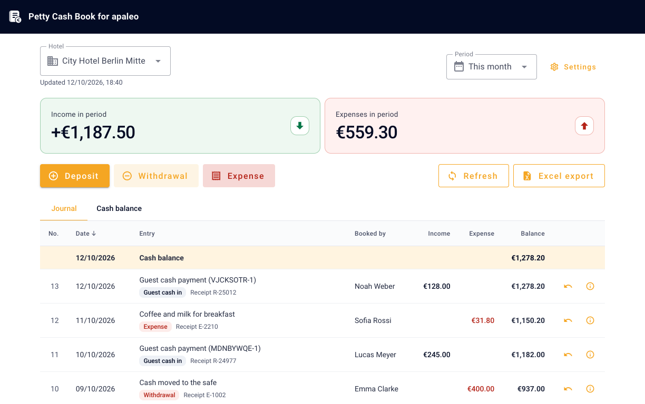
Task: Click 'Emma Clarke' in Booked by column
Action: tap(376, 389)
